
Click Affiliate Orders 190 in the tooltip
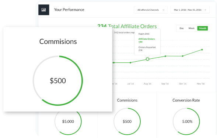[147, 40]
